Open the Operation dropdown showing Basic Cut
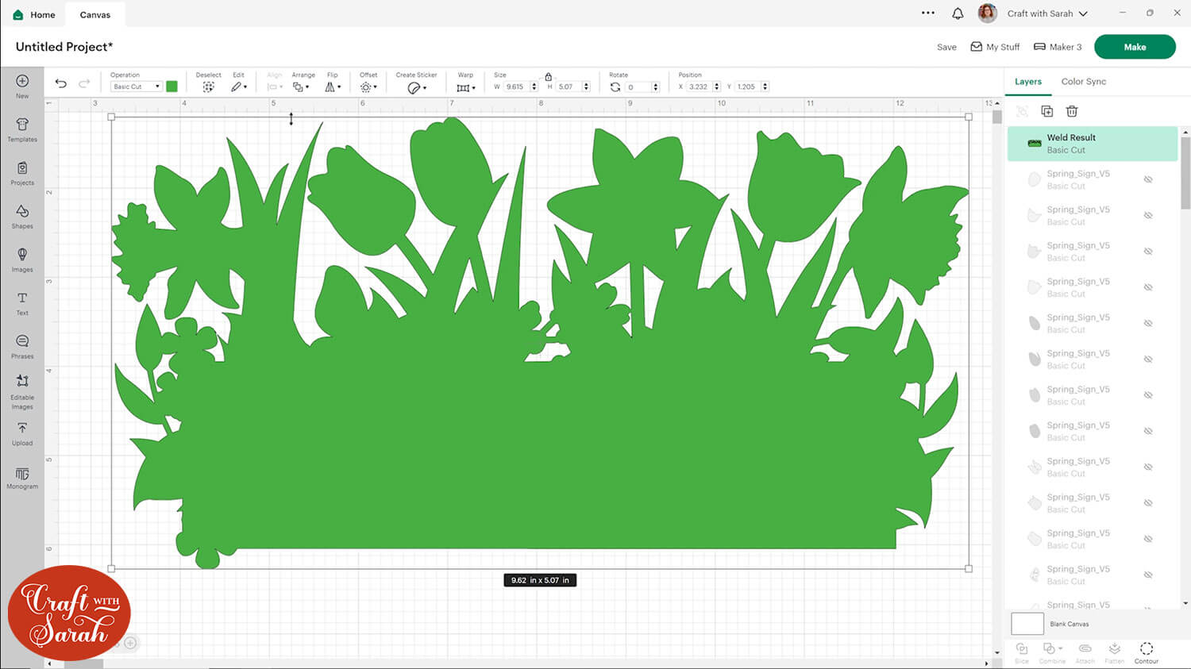The image size is (1191, 669). pos(135,86)
